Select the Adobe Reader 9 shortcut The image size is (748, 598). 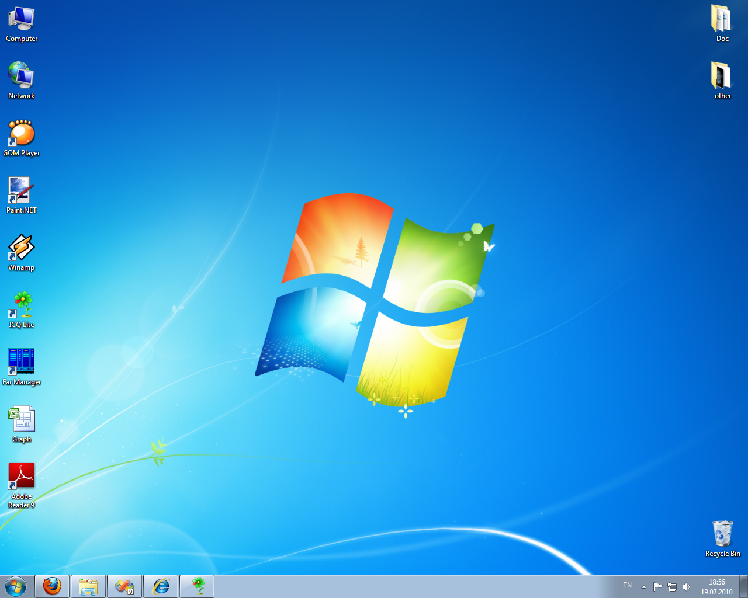(22, 486)
